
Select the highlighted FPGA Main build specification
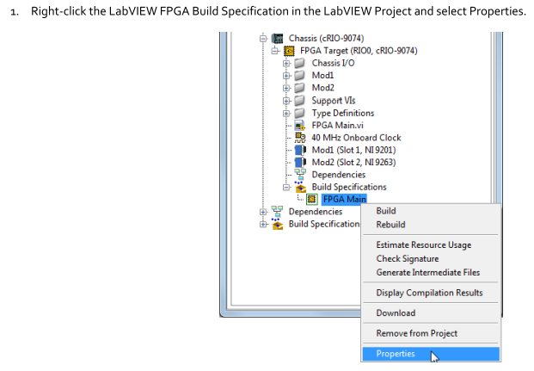point(344,199)
